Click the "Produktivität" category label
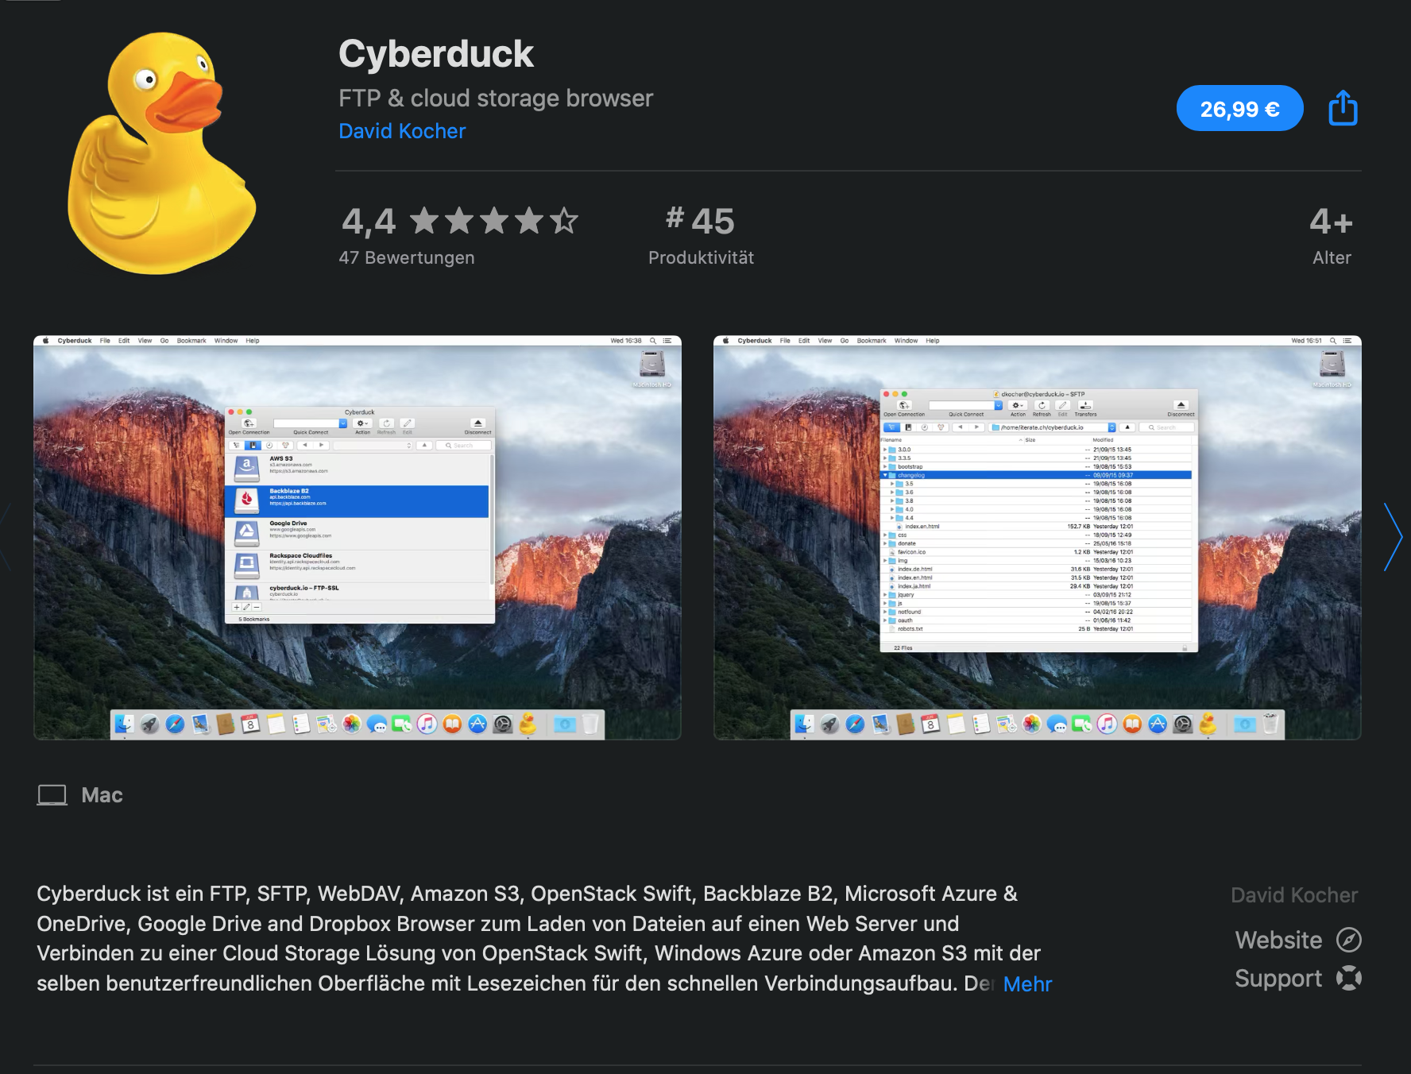The width and height of the screenshot is (1411, 1074). (x=702, y=258)
